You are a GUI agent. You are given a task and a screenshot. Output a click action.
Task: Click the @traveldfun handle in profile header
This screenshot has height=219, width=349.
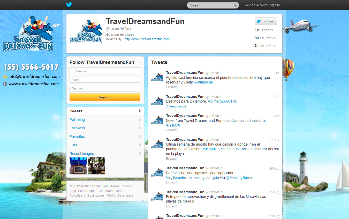[118, 29]
